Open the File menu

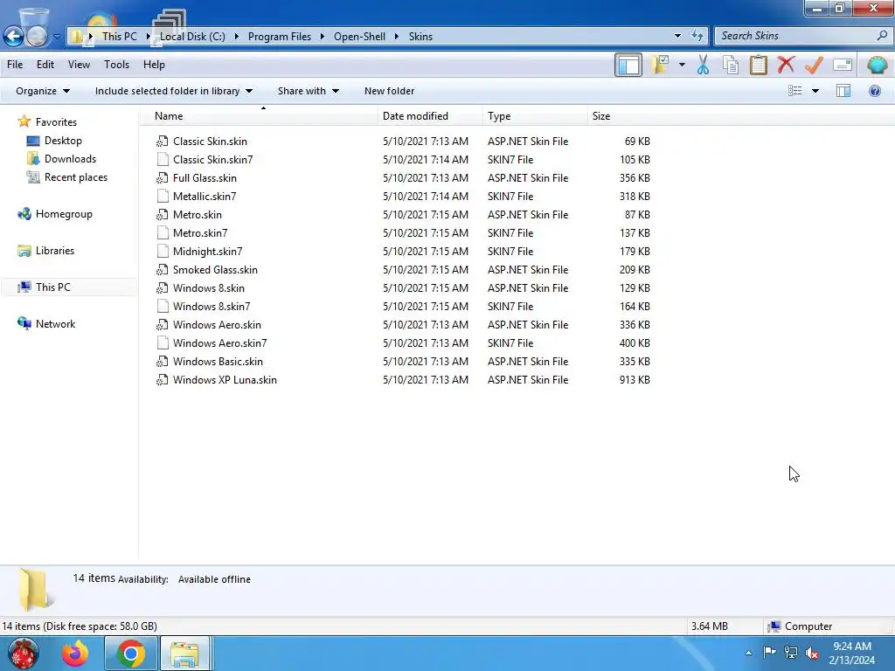pyautogui.click(x=15, y=65)
